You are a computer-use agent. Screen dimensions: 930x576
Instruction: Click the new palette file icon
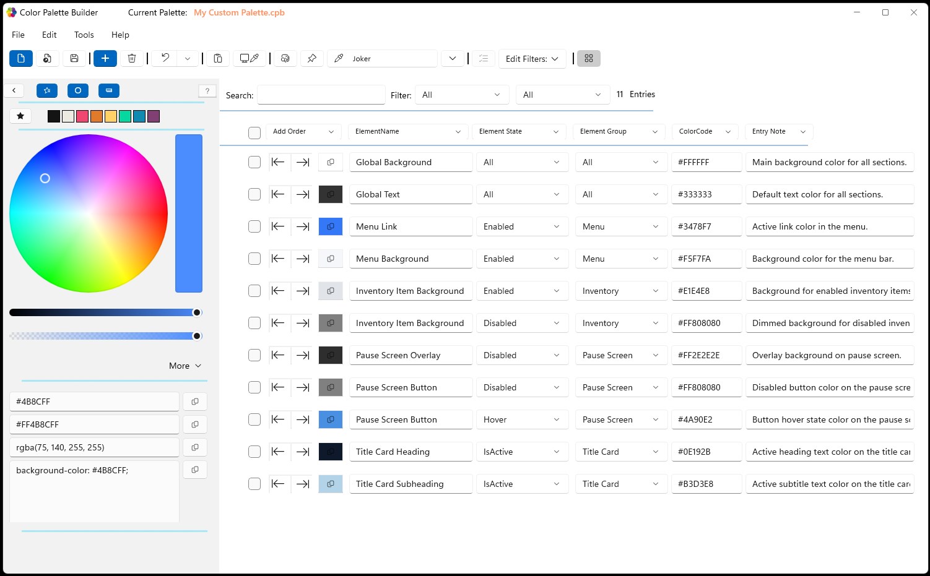tap(21, 58)
